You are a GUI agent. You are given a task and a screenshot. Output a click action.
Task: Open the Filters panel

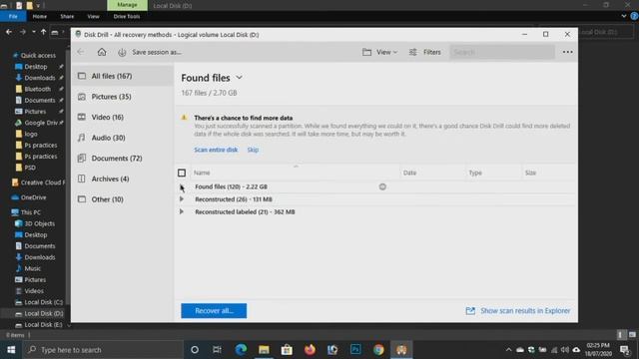425,52
